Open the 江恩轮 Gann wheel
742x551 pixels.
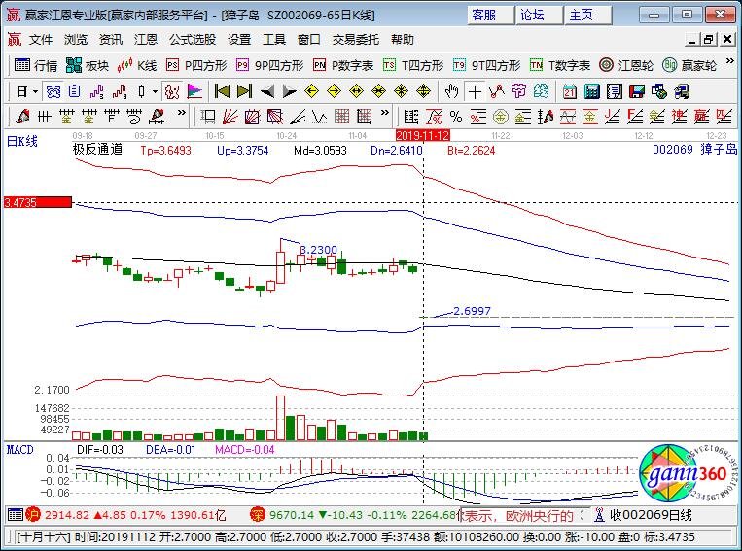click(625, 65)
